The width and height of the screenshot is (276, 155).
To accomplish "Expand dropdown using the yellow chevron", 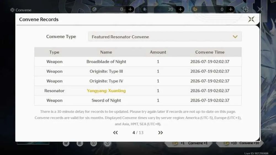I will (x=235, y=37).
